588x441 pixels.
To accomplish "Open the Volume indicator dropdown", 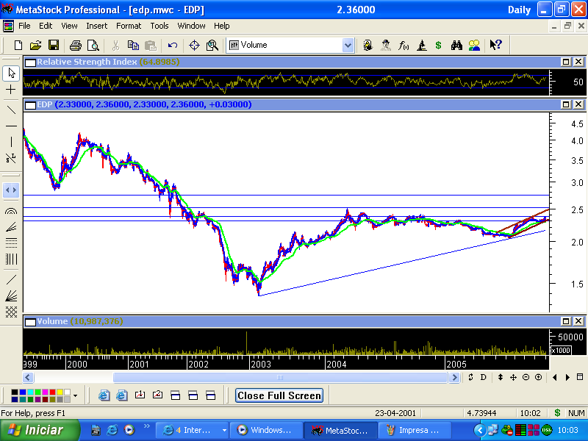I will 348,46.
